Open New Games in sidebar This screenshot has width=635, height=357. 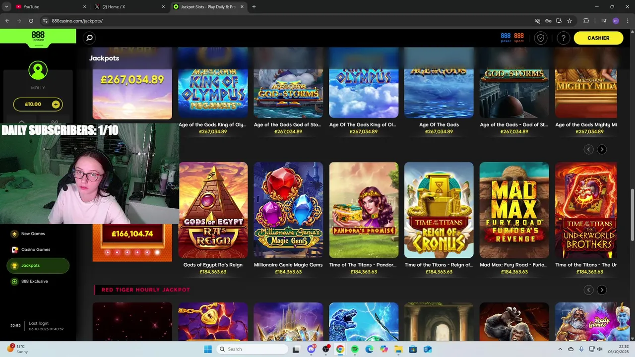point(38,234)
